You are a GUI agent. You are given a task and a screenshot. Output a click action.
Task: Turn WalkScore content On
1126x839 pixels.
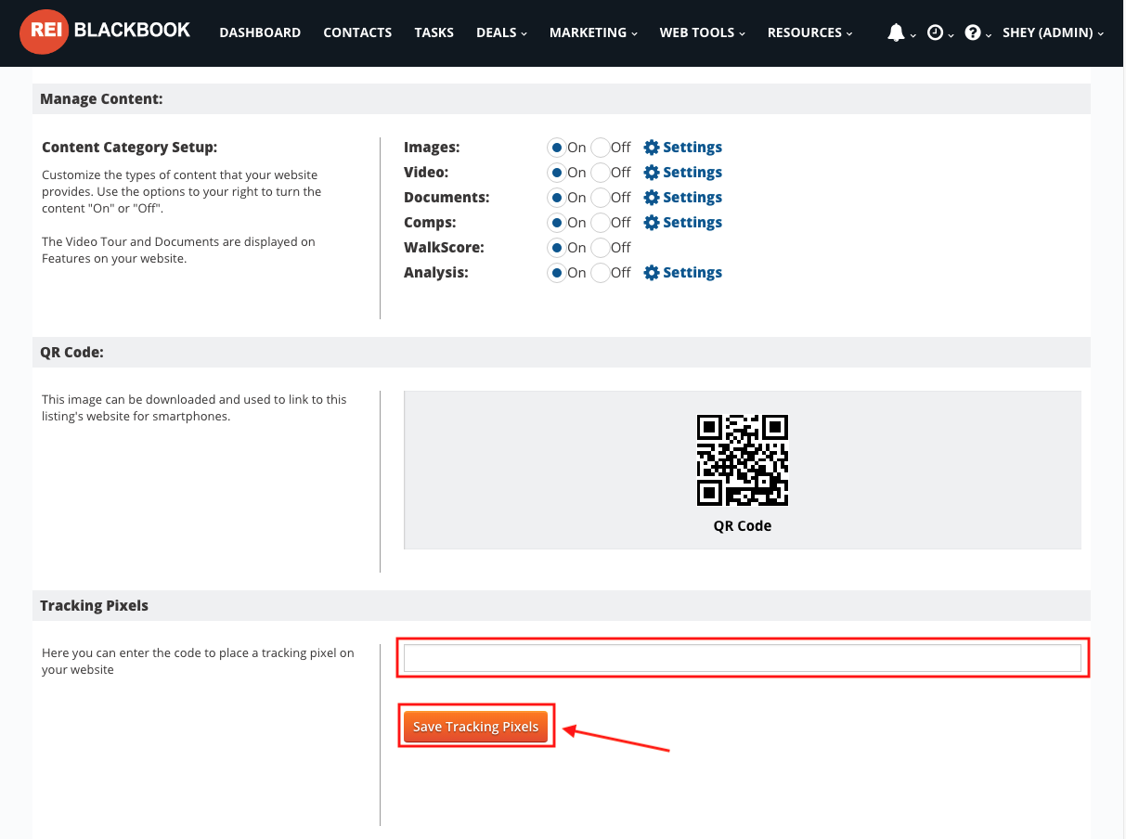(x=557, y=248)
